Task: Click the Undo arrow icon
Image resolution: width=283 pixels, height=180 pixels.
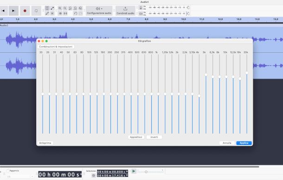Action: [x=76, y=13]
